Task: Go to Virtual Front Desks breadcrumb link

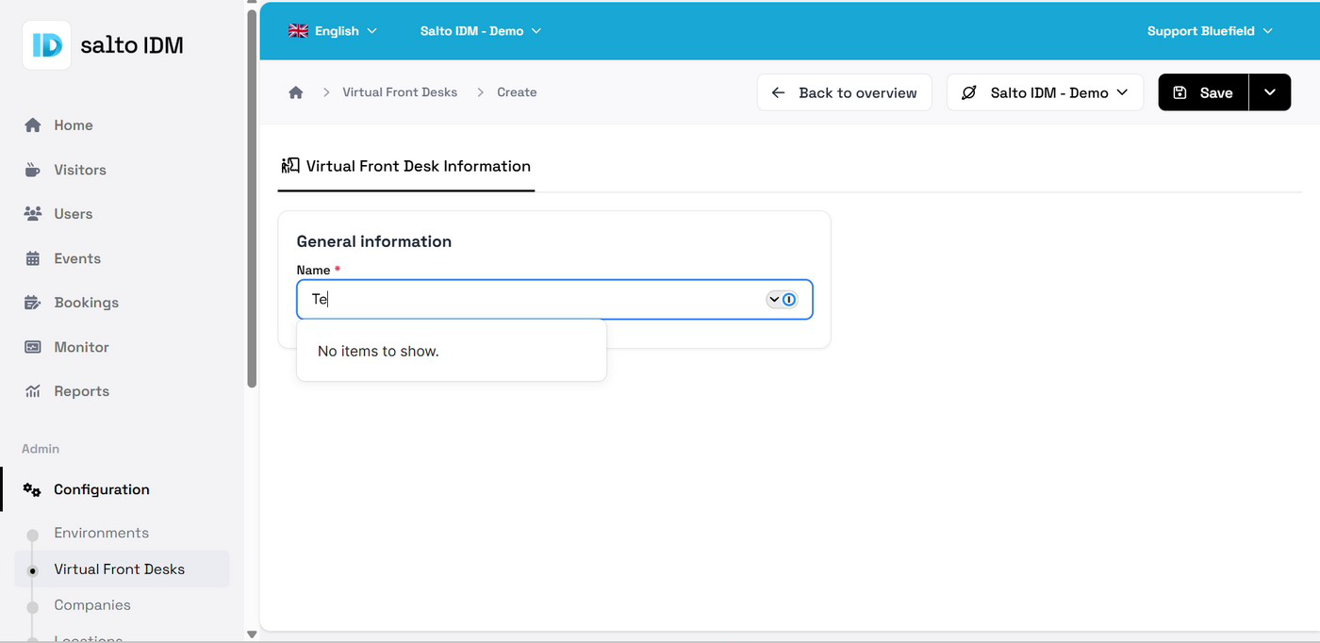Action: [400, 92]
